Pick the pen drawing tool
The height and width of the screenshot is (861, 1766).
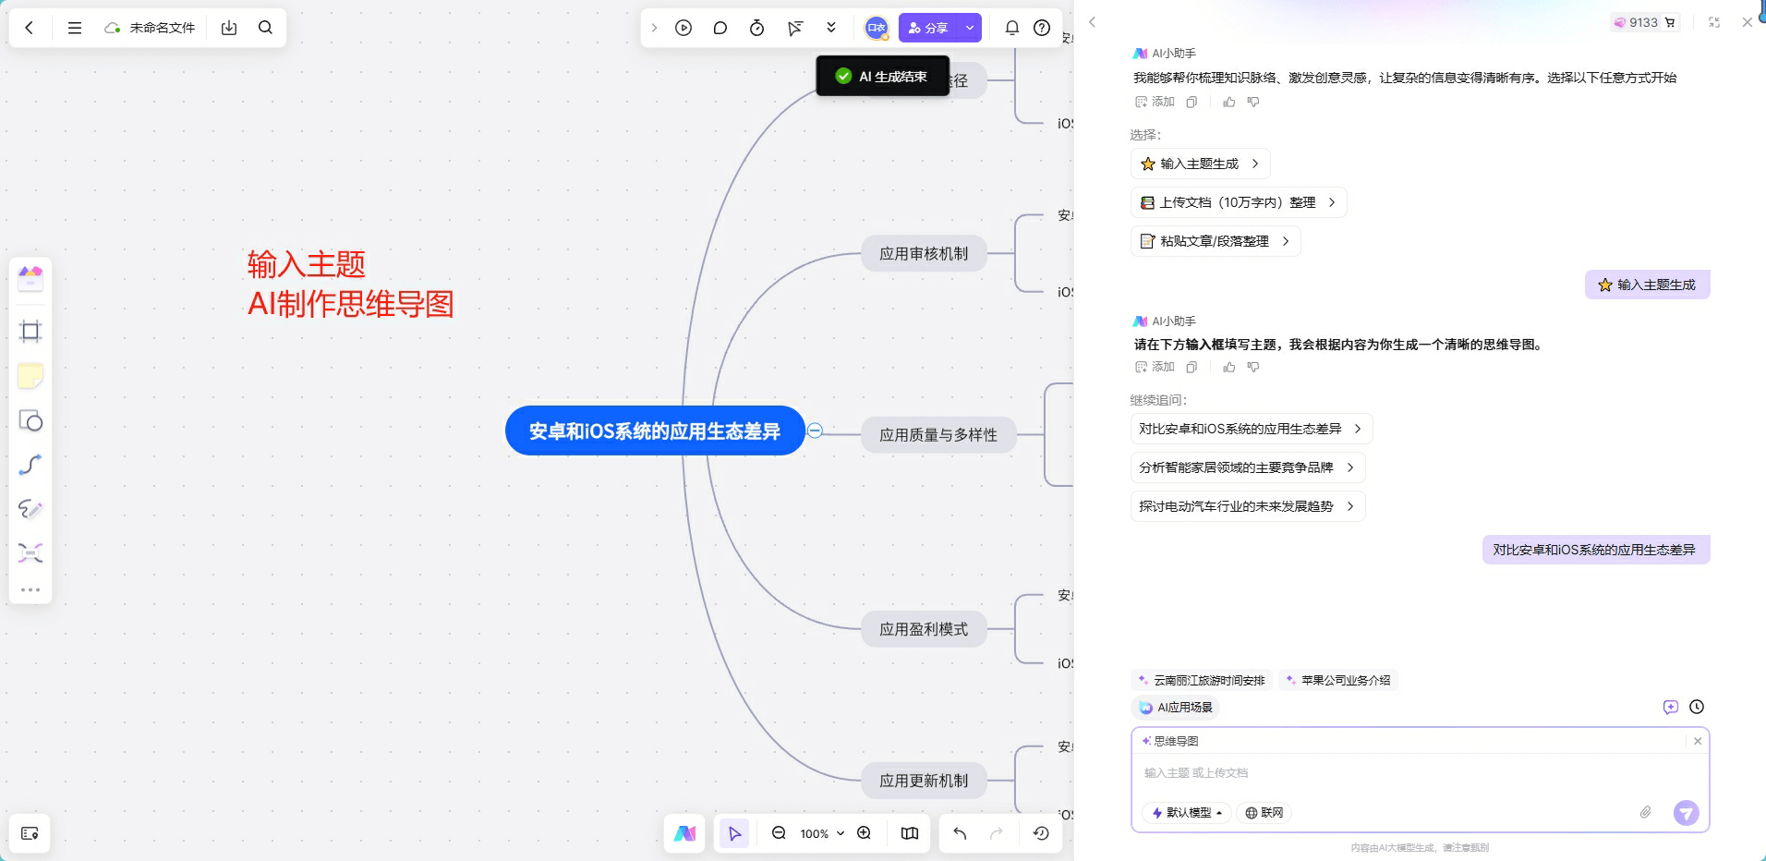30,509
